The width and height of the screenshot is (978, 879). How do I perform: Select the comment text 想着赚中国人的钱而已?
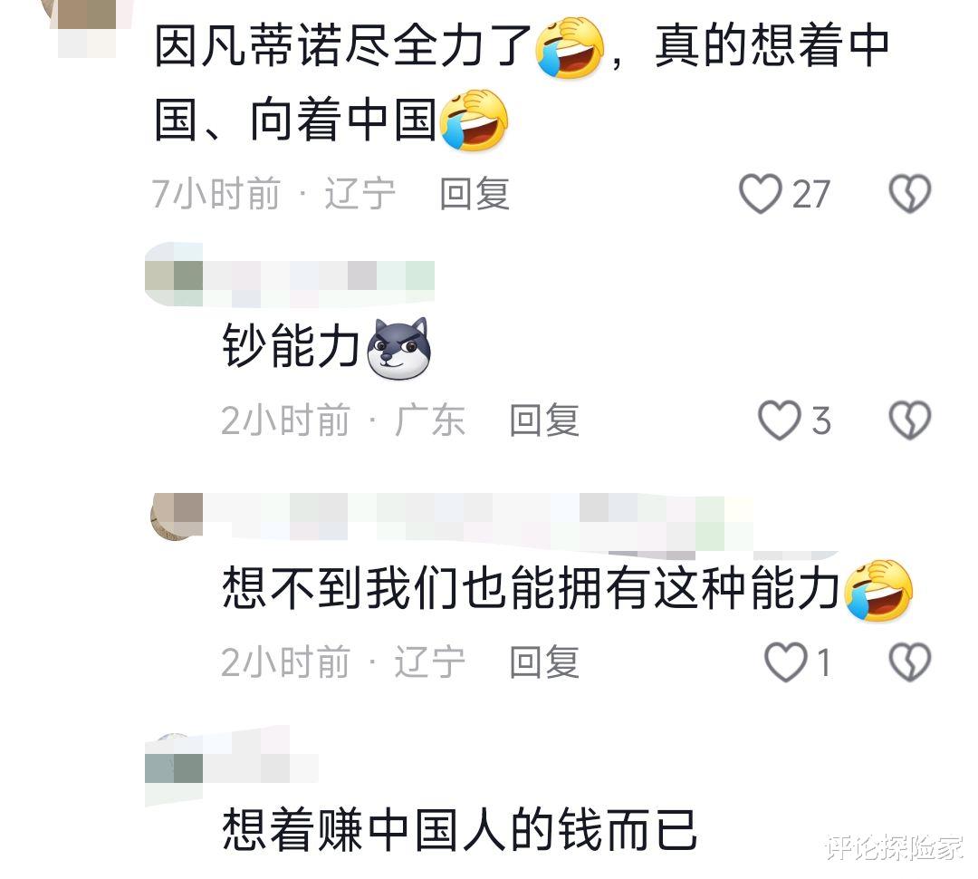459,830
